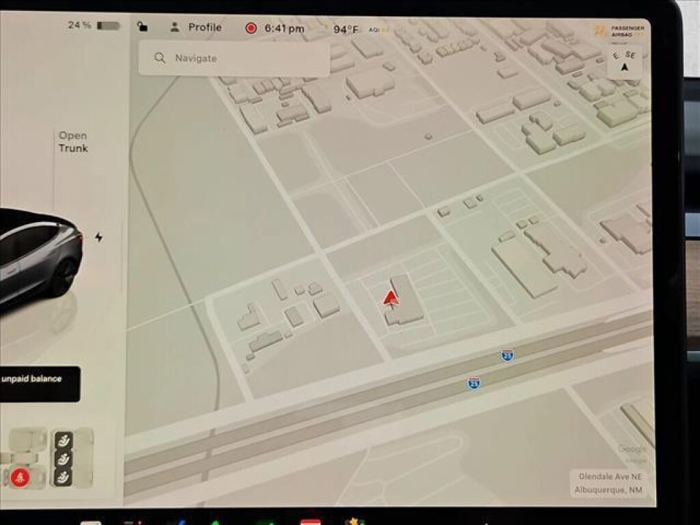Toggle map orientation with the compass button
Screen dimensions: 700x525
point(625,62)
